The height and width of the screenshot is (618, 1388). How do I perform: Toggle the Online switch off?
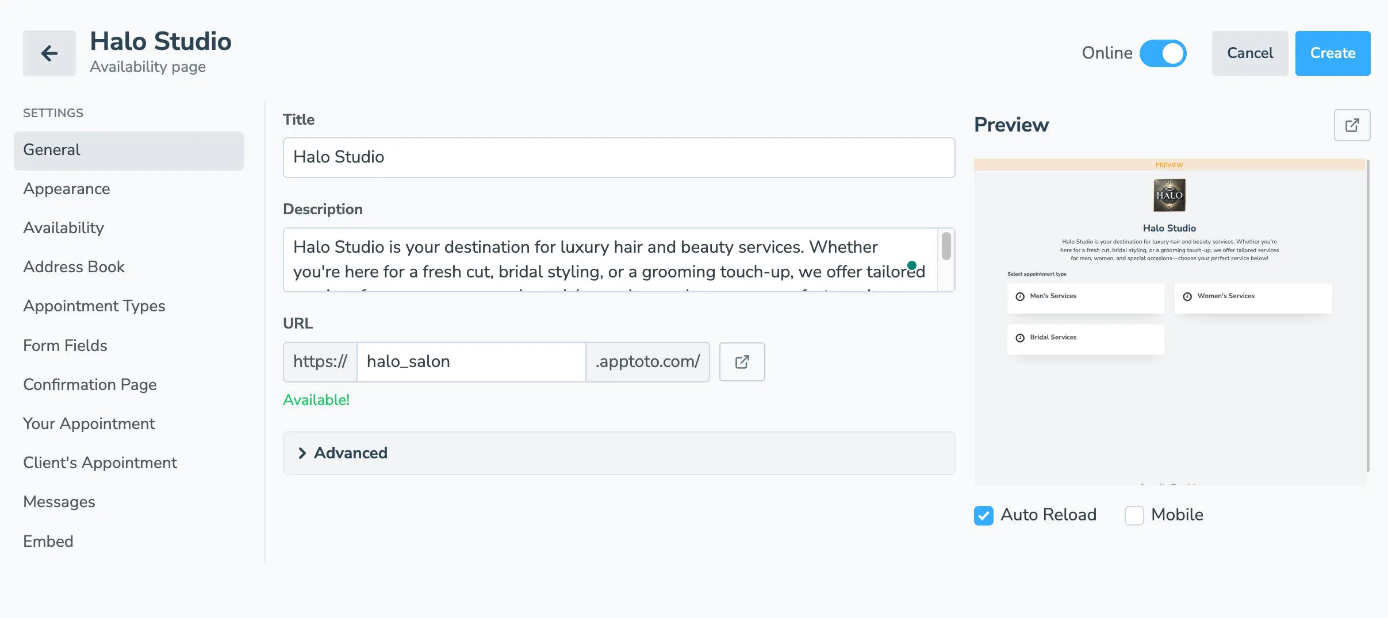pyautogui.click(x=1163, y=53)
